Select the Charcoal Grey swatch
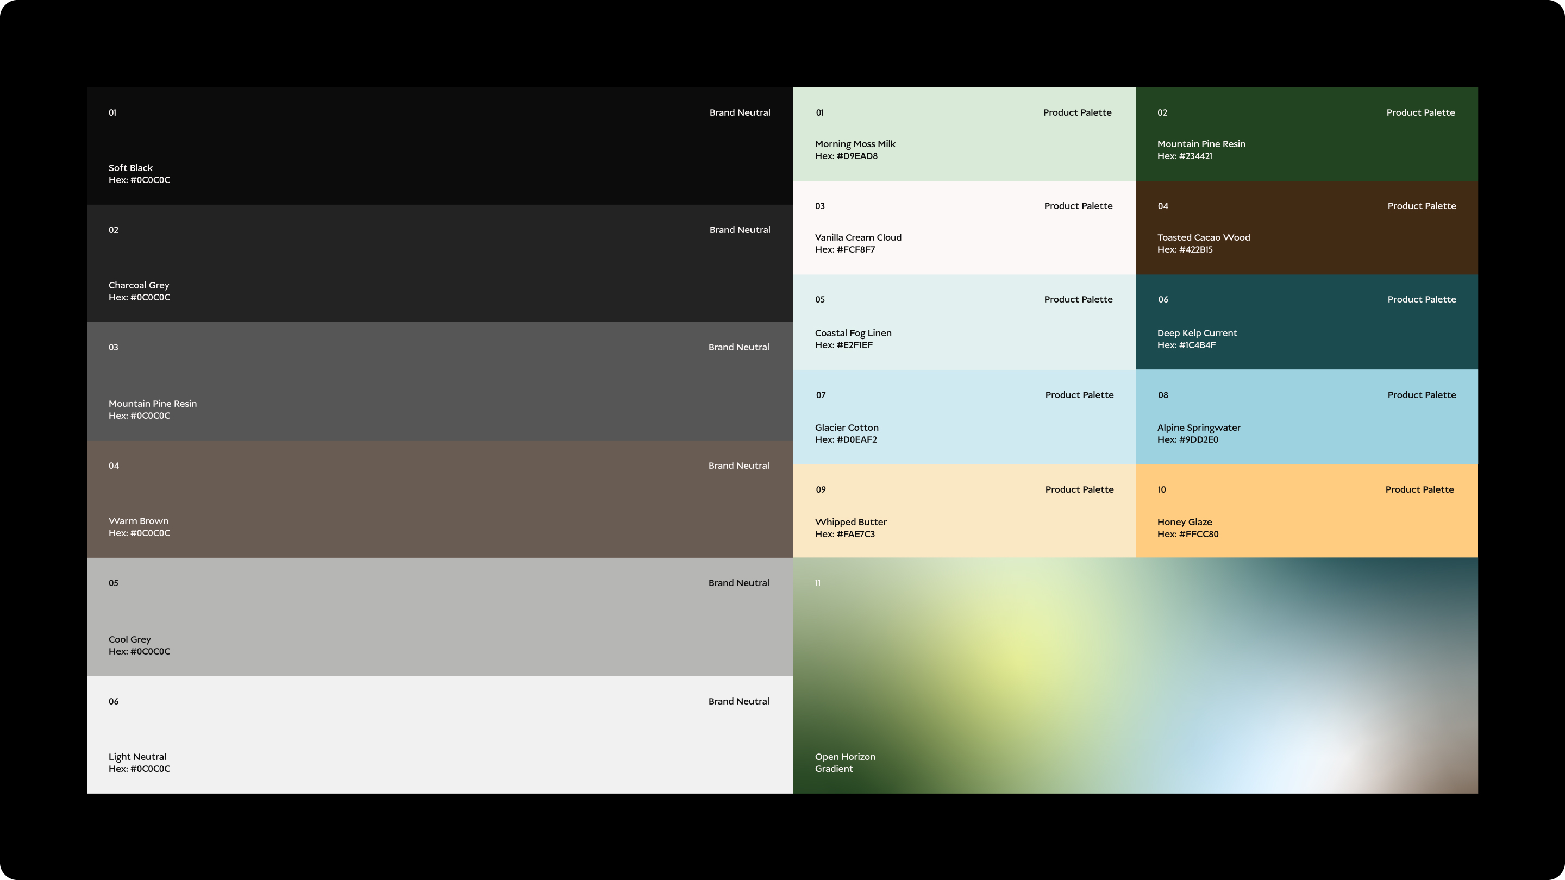This screenshot has height=880, width=1565. [440, 263]
